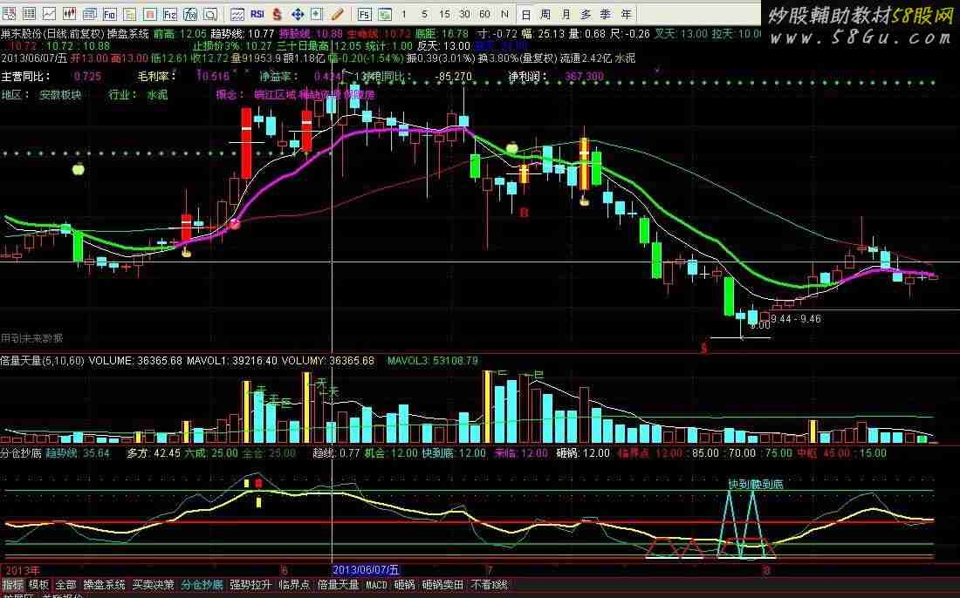
Task: Open the 不看K线 indicator tab
Action: 490,585
